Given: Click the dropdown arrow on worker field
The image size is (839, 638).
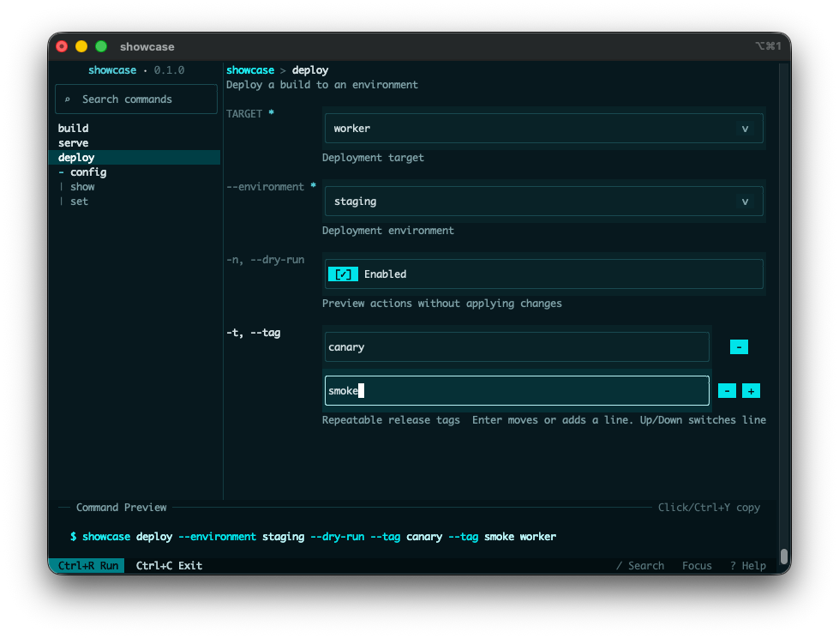Looking at the screenshot, I should [745, 129].
